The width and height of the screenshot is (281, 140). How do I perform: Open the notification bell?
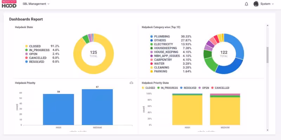[247, 4]
